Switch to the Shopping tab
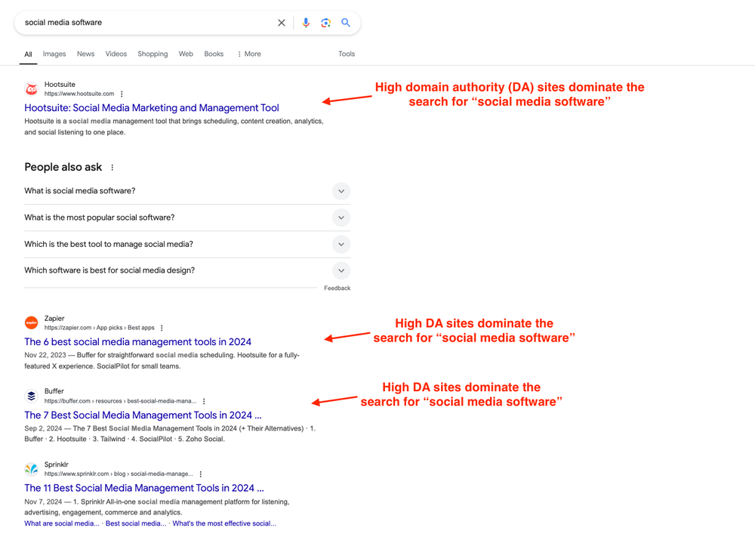The image size is (755, 537). click(153, 54)
